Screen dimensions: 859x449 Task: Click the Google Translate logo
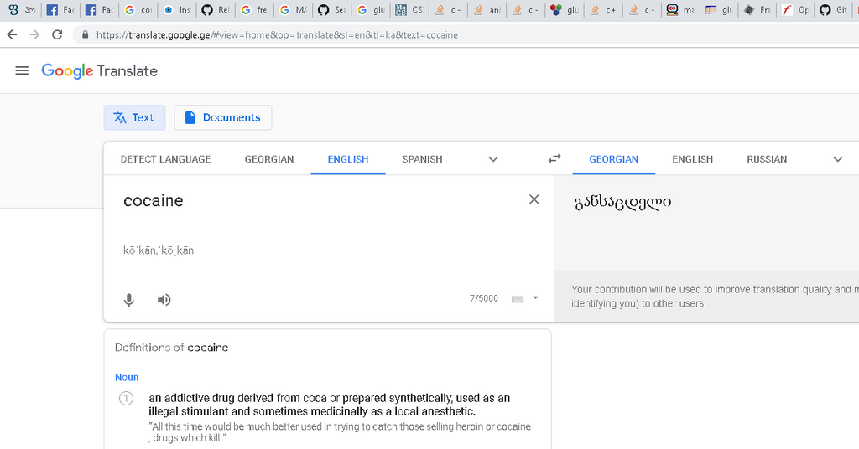[x=99, y=71]
